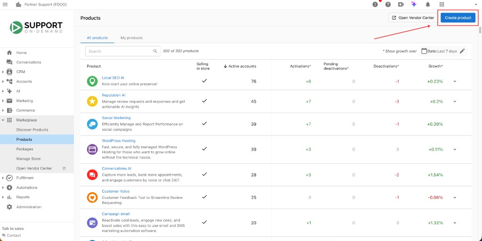Open Reputation AI product link
482x241 pixels.
tap(113, 95)
